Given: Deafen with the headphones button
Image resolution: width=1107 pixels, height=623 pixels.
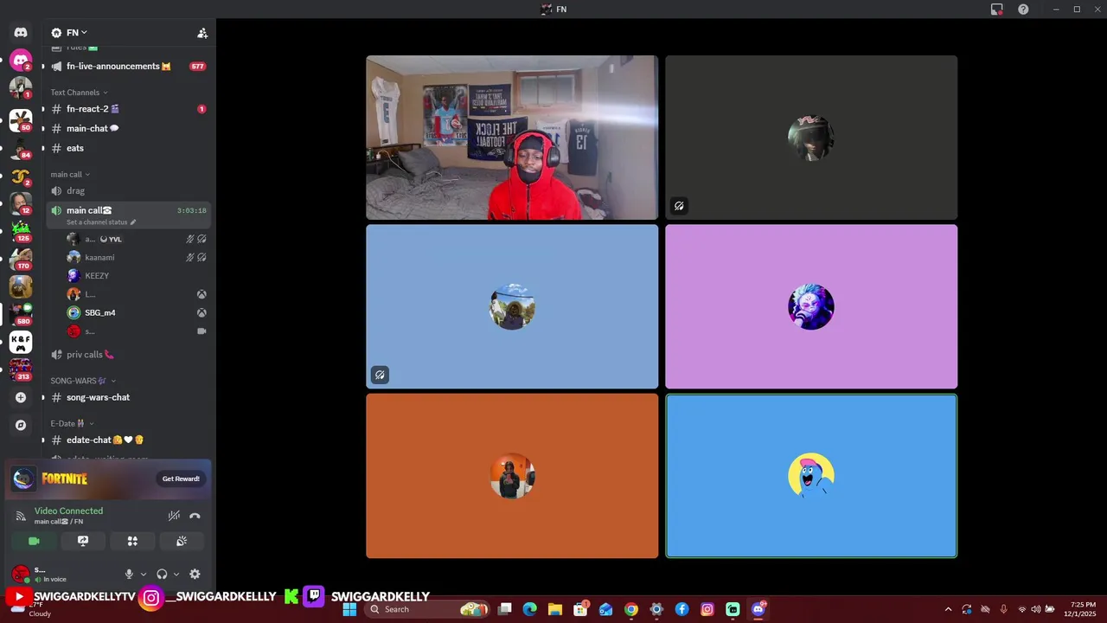Looking at the screenshot, I should [x=162, y=574].
